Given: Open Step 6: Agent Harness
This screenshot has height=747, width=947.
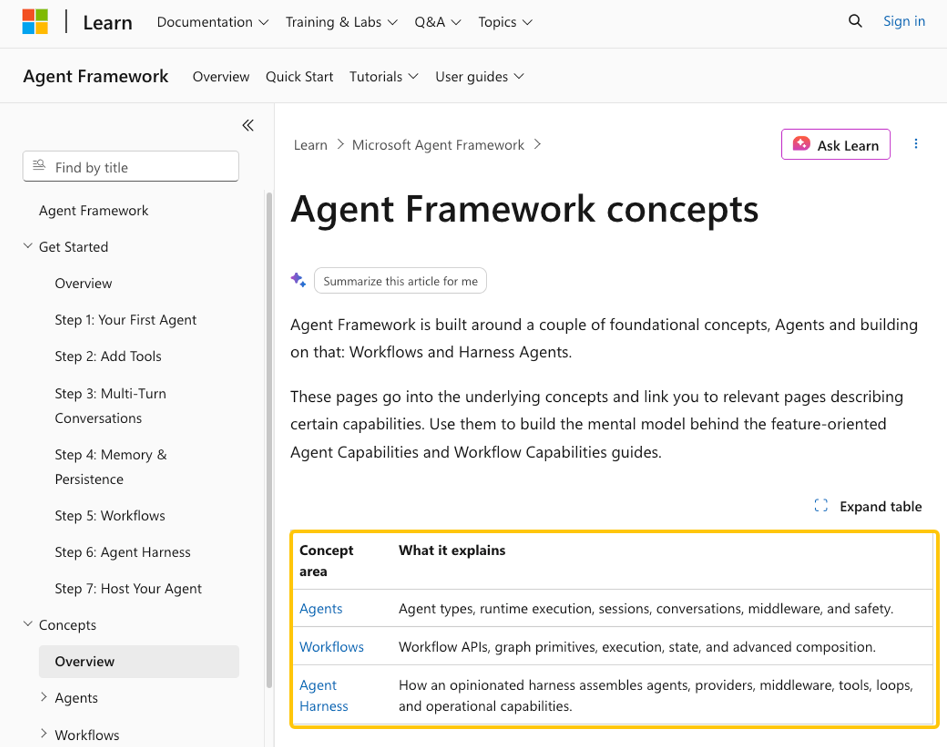Looking at the screenshot, I should pos(123,552).
